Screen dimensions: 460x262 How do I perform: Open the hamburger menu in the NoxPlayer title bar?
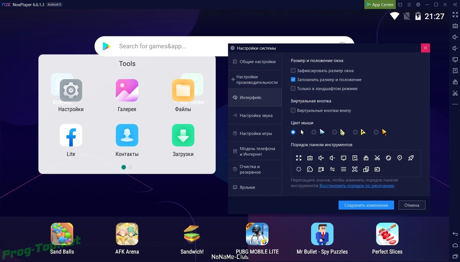click(x=409, y=5)
